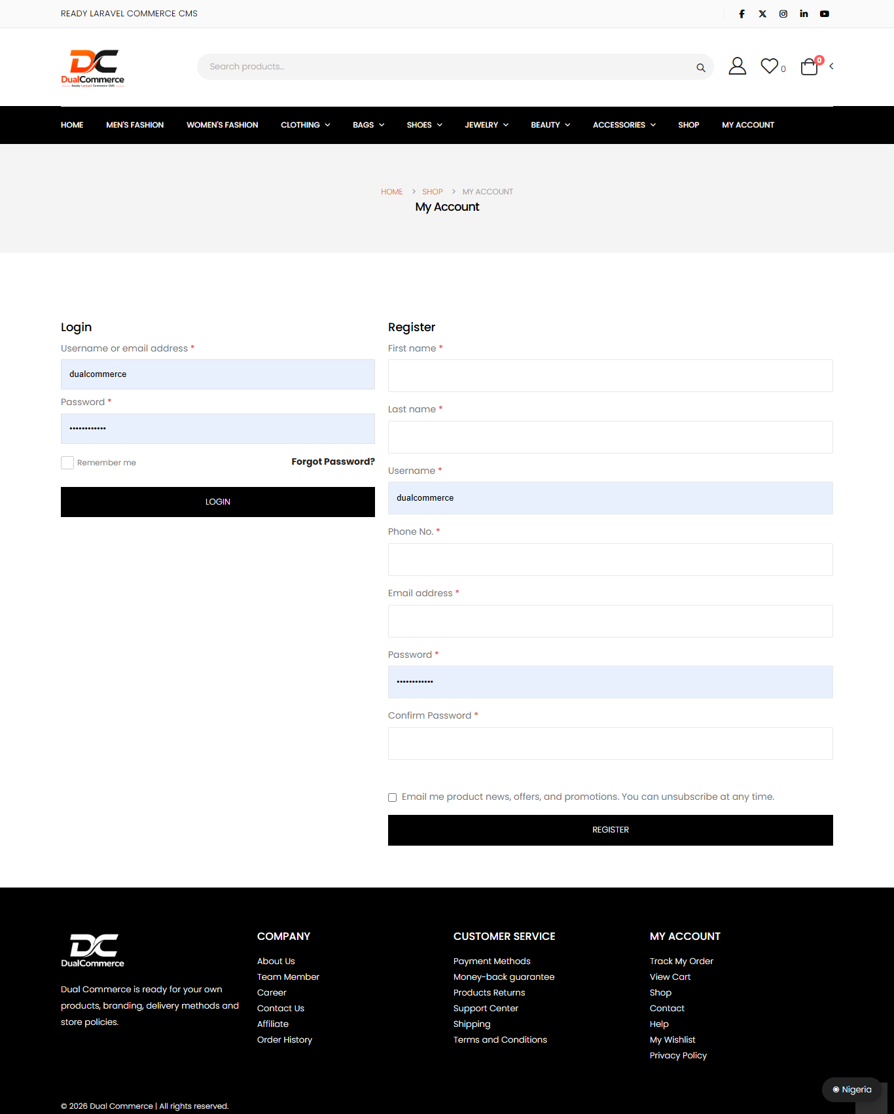Screen dimensions: 894x1114
Task: Focus the Email address registration field
Action: [611, 621]
